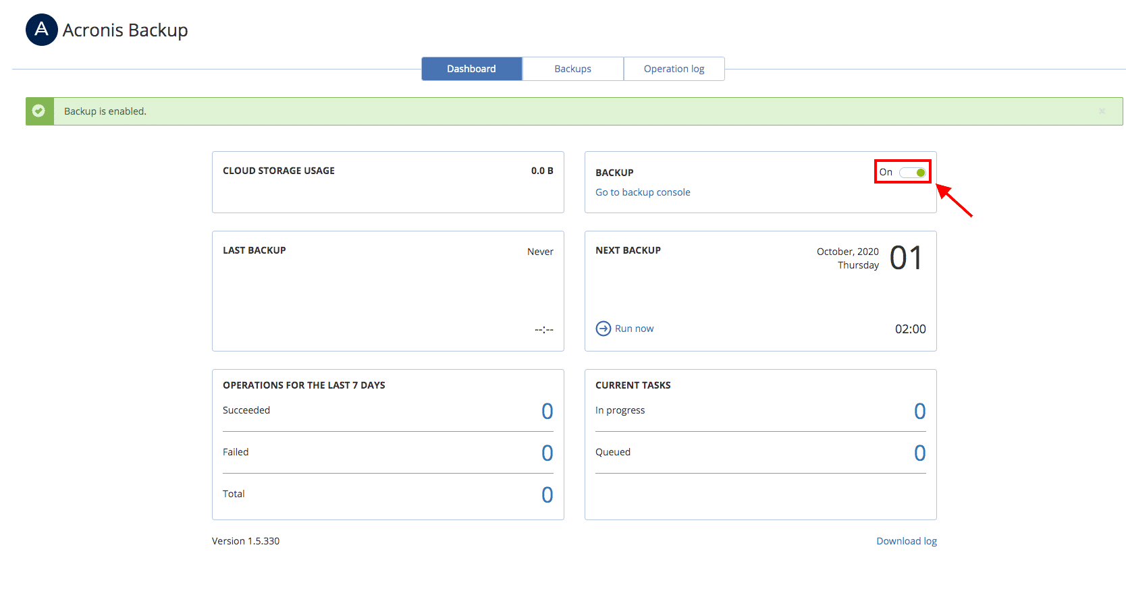Turn off the Backup toggle switch
Image resolution: width=1126 pixels, height=591 pixels.
[913, 173]
